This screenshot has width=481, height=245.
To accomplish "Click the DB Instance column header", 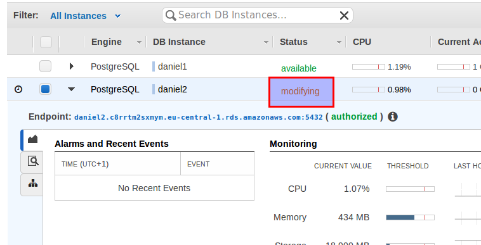I will tap(179, 42).
